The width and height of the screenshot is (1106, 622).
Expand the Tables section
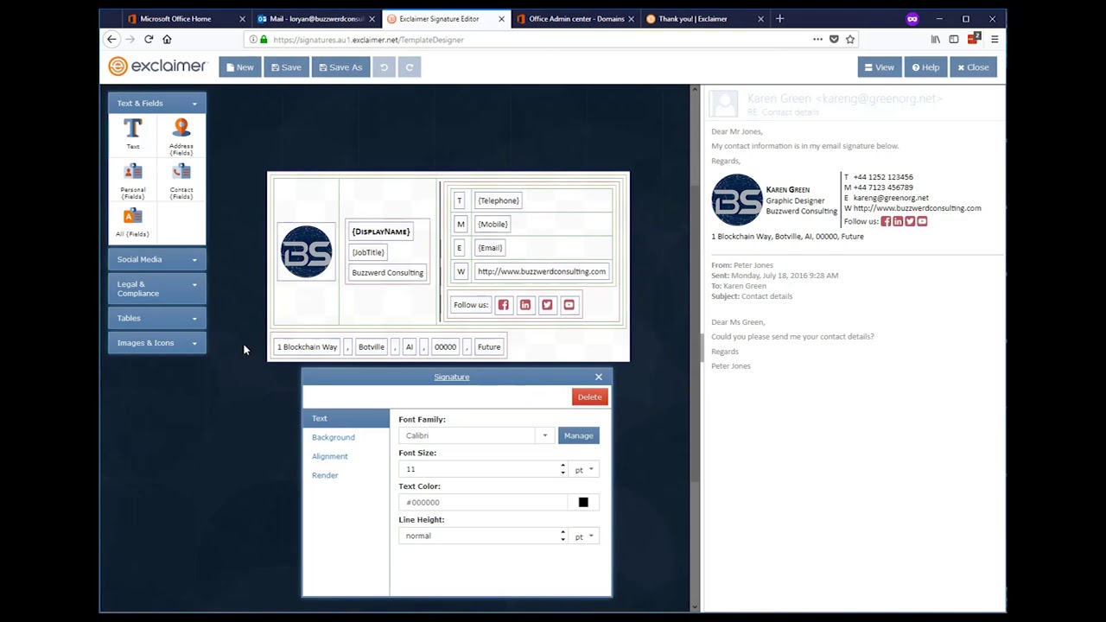coord(156,318)
